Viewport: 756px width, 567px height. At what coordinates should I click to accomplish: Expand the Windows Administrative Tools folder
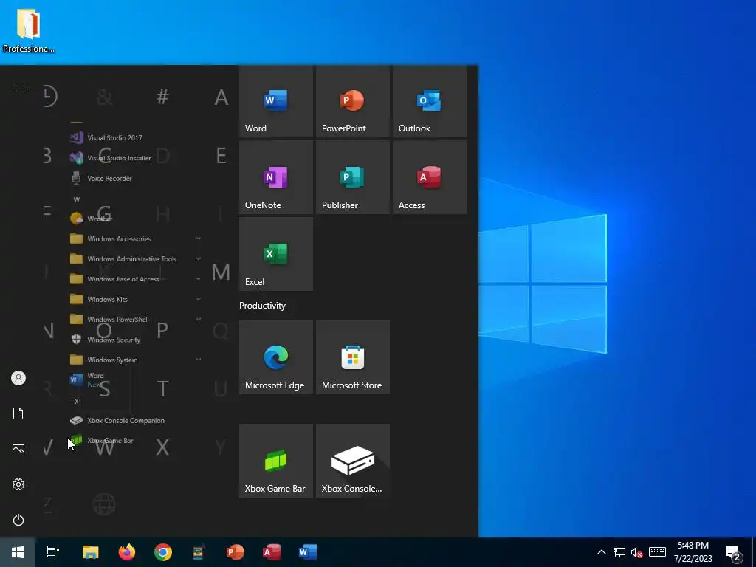pyautogui.click(x=135, y=259)
